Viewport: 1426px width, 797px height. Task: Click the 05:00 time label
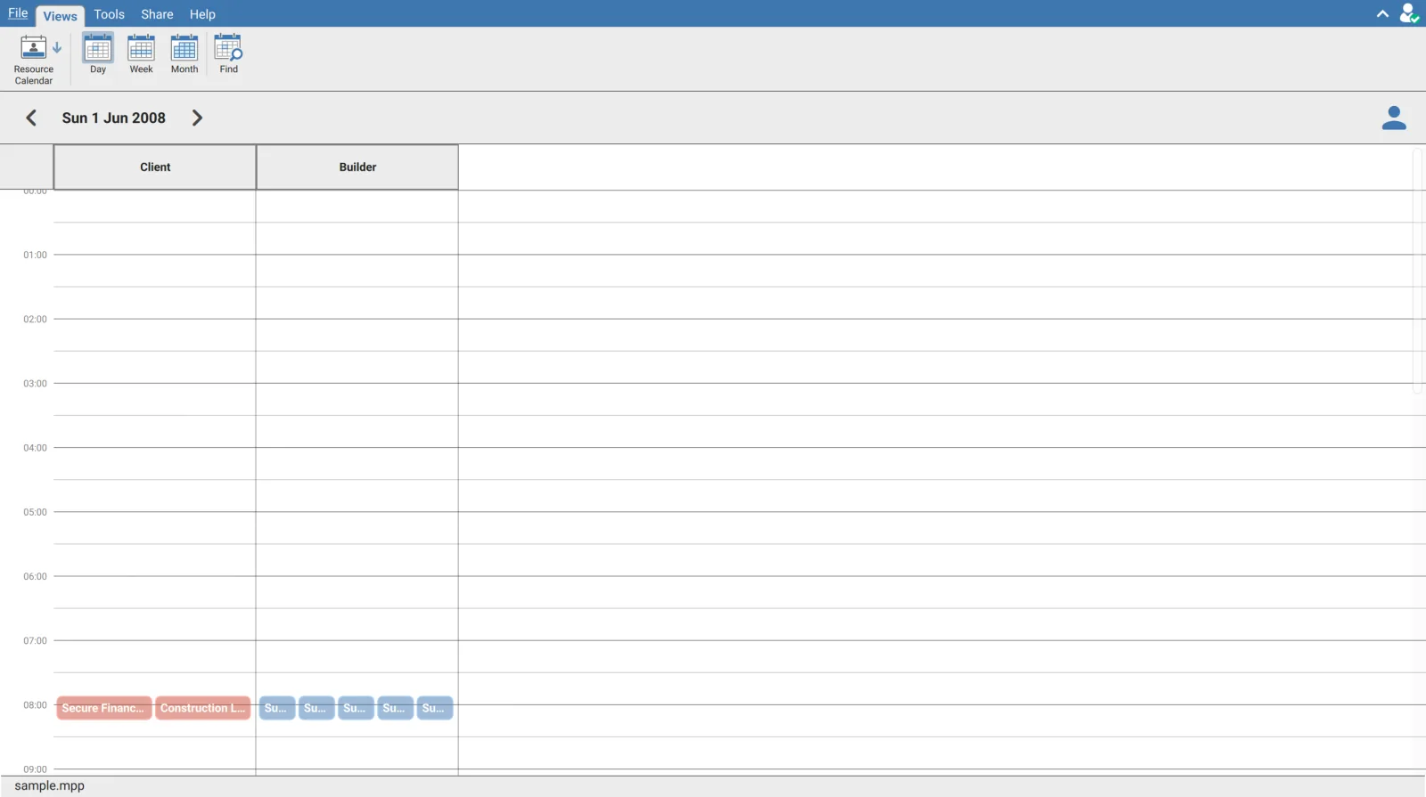coord(35,512)
